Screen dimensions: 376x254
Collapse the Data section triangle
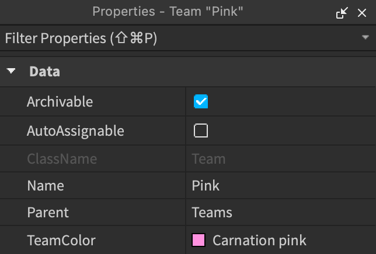click(11, 71)
